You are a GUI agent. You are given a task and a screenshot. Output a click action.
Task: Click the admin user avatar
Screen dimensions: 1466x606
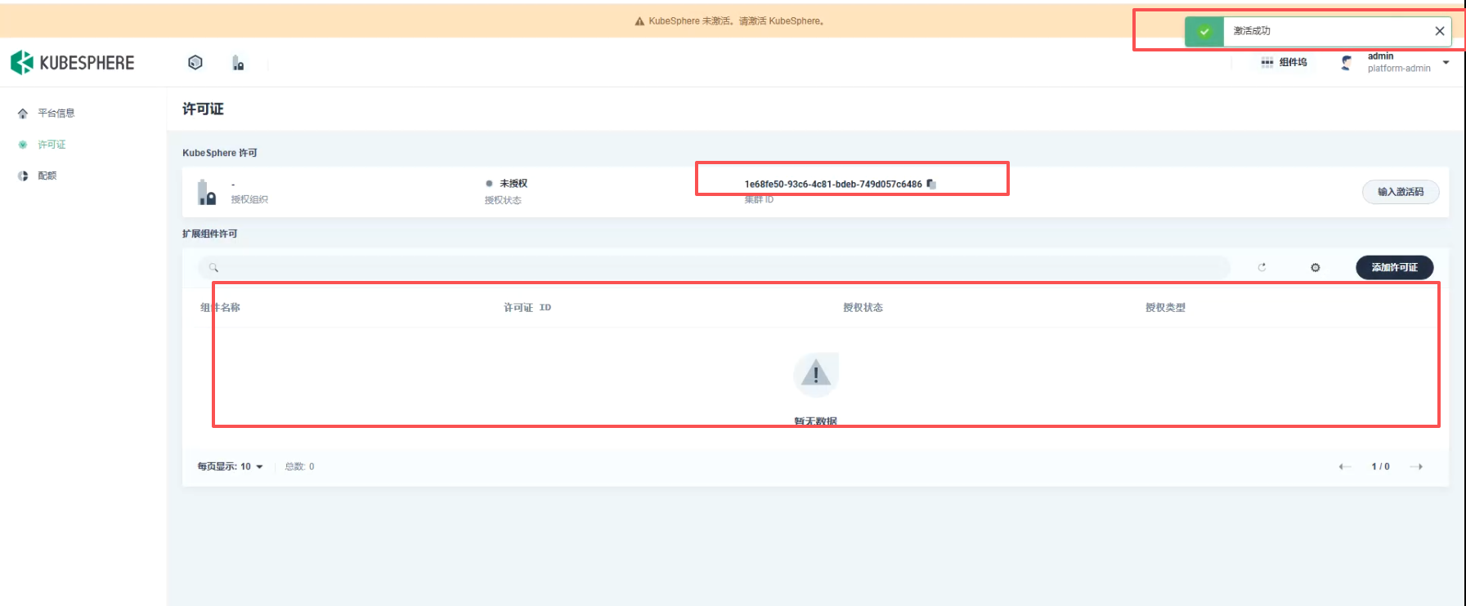(1347, 62)
